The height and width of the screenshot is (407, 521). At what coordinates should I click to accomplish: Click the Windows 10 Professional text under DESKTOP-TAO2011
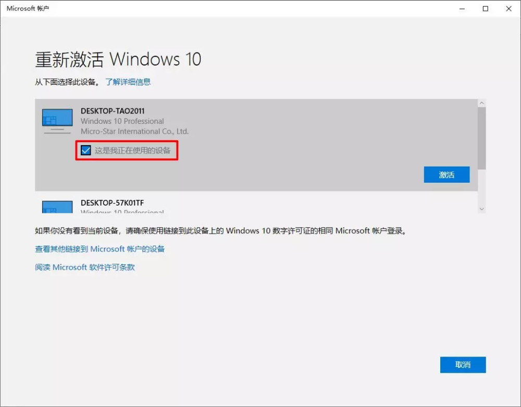tap(122, 121)
